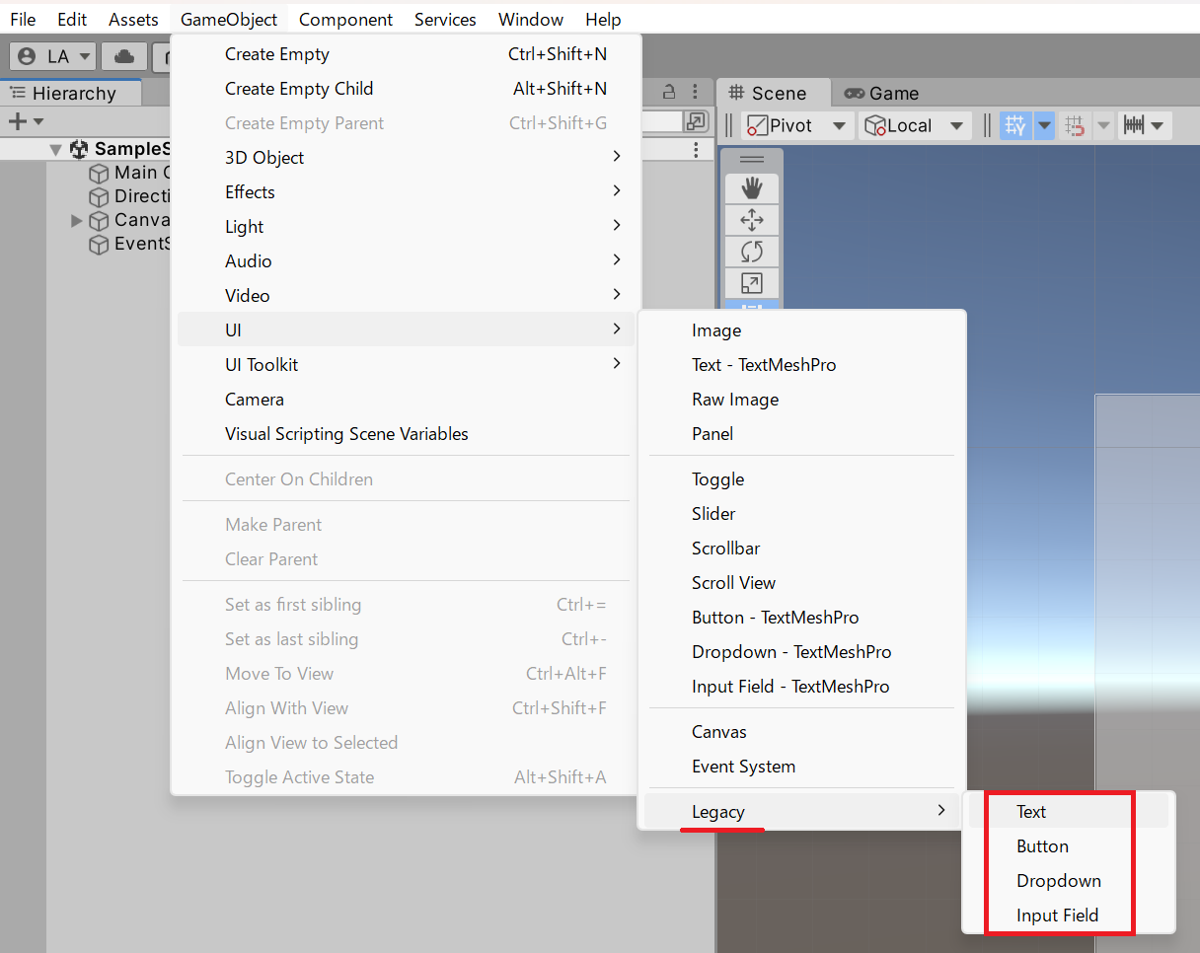
Task: Open Unity Cloud with the cloud icon
Action: coord(123,56)
